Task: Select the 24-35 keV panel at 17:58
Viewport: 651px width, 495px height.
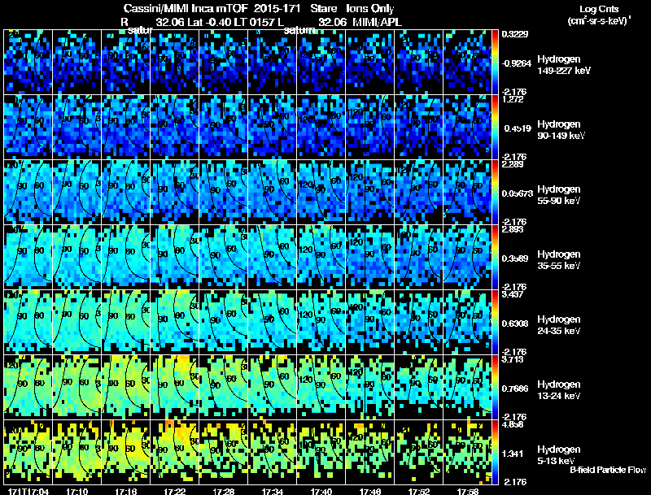Action: click(467, 322)
